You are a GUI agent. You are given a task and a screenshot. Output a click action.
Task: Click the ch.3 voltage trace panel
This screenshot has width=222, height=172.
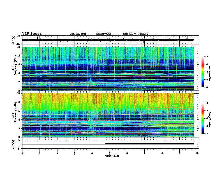pos(110,144)
